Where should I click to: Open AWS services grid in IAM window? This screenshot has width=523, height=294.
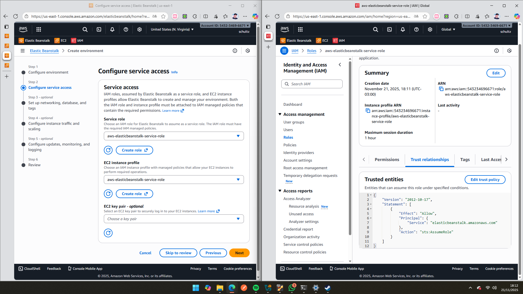[x=300, y=29]
